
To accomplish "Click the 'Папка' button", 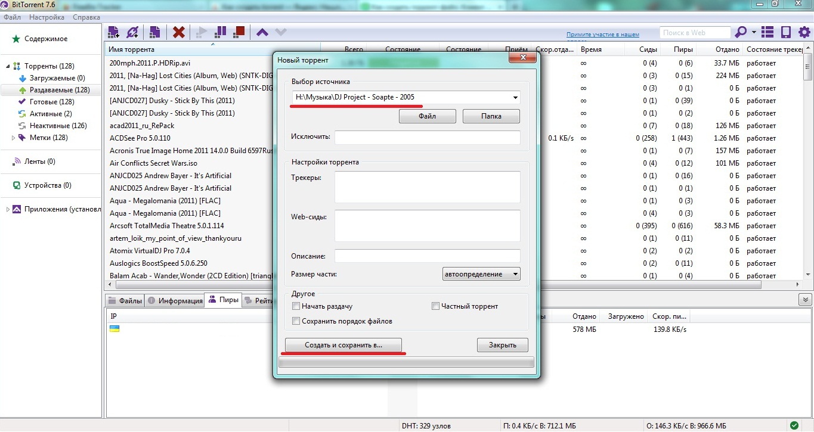I will 491,116.
